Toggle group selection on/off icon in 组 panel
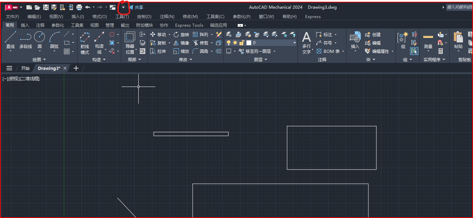The width and height of the screenshot is (473, 218). click(x=414, y=51)
